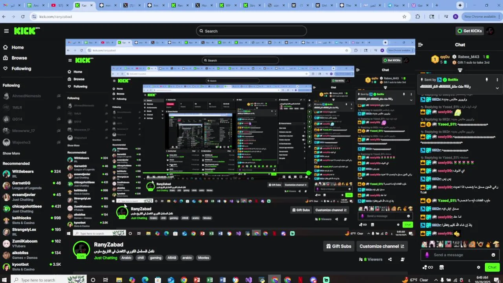Collapse the chat panel with arrow icon

pyautogui.click(x=420, y=45)
